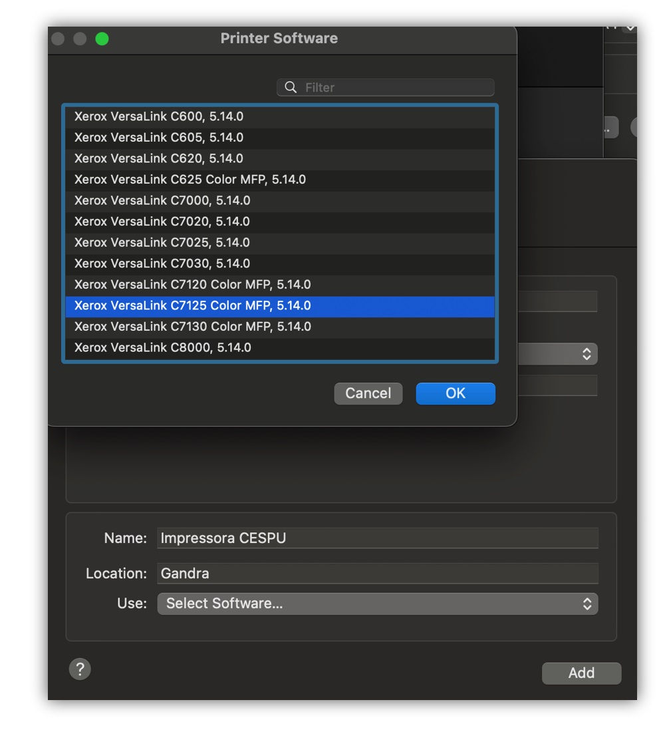Select Xerox VersaLink C7025, 5.14.0
657x730 pixels.
[280, 242]
